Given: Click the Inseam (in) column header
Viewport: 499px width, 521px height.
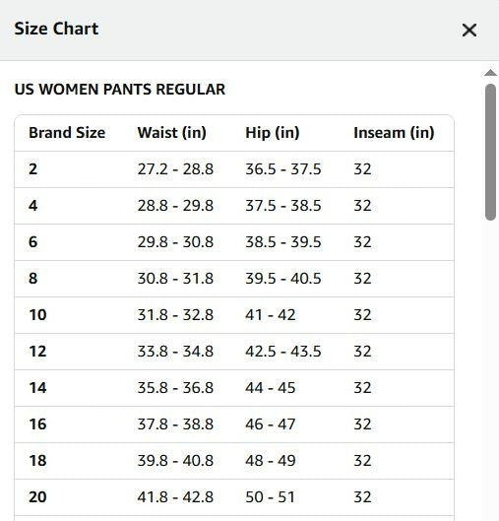Looking at the screenshot, I should [x=394, y=133].
